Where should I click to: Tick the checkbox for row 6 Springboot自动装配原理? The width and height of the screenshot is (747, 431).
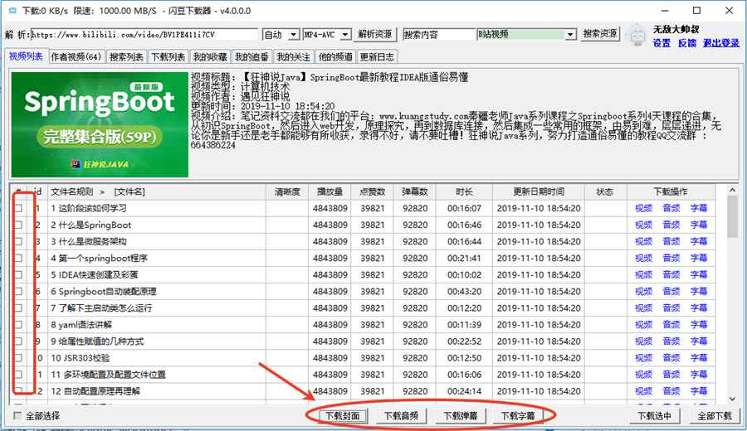pyautogui.click(x=18, y=292)
